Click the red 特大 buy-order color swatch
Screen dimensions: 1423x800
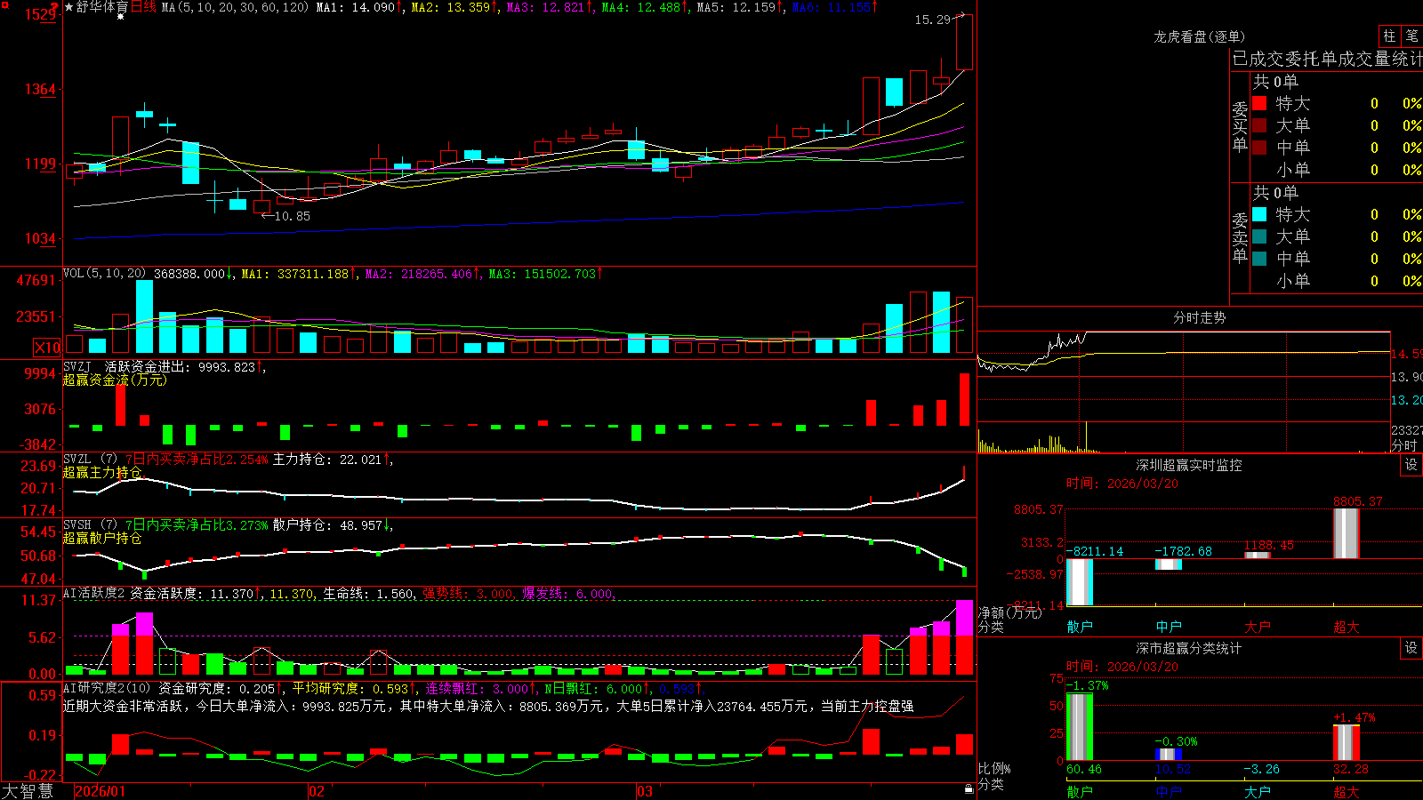1259,103
